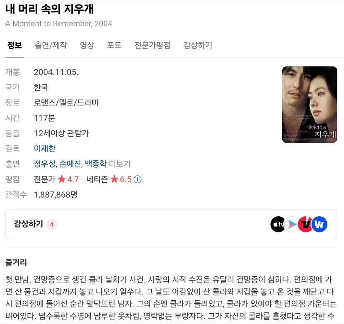Switch to the 영상 tab
Image resolution: width=344 pixels, height=324 pixels.
pos(87,45)
